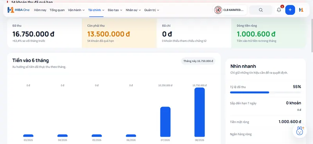Click the 03/2026 bar in chart
Image resolution: width=313 pixels, height=144 pixels.
28,136
